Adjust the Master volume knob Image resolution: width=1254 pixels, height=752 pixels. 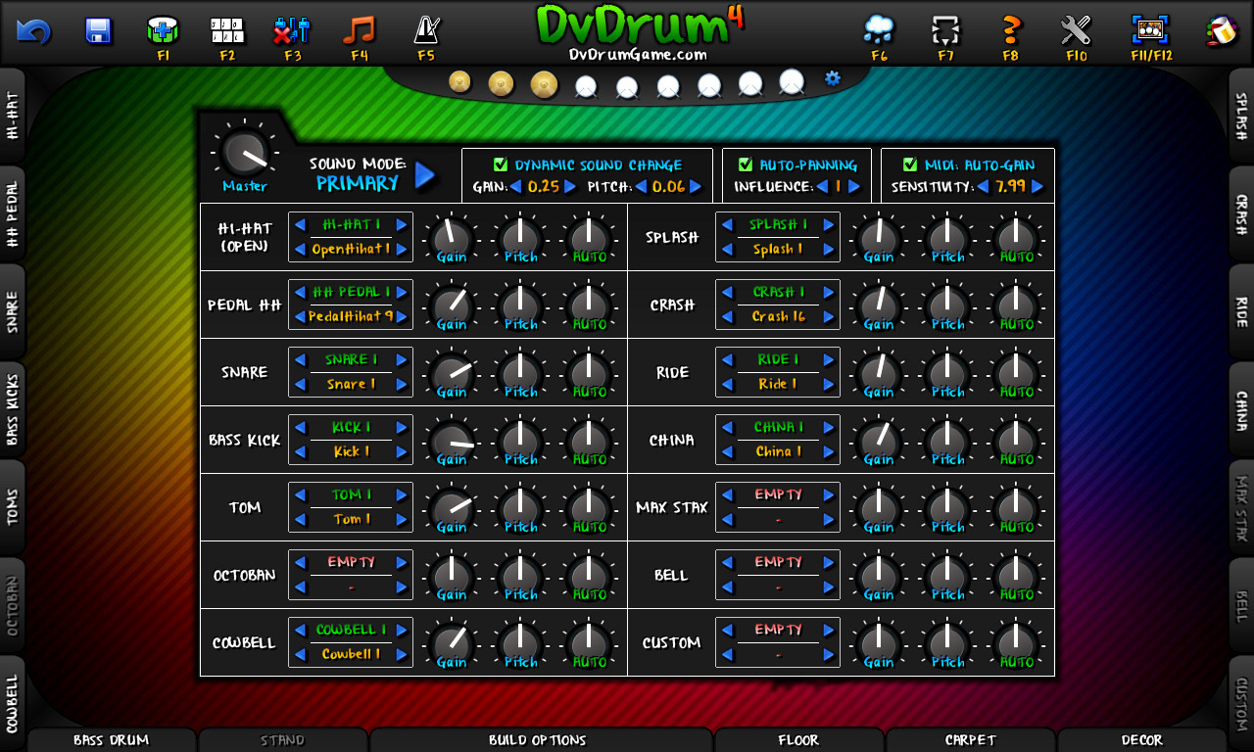[x=244, y=153]
